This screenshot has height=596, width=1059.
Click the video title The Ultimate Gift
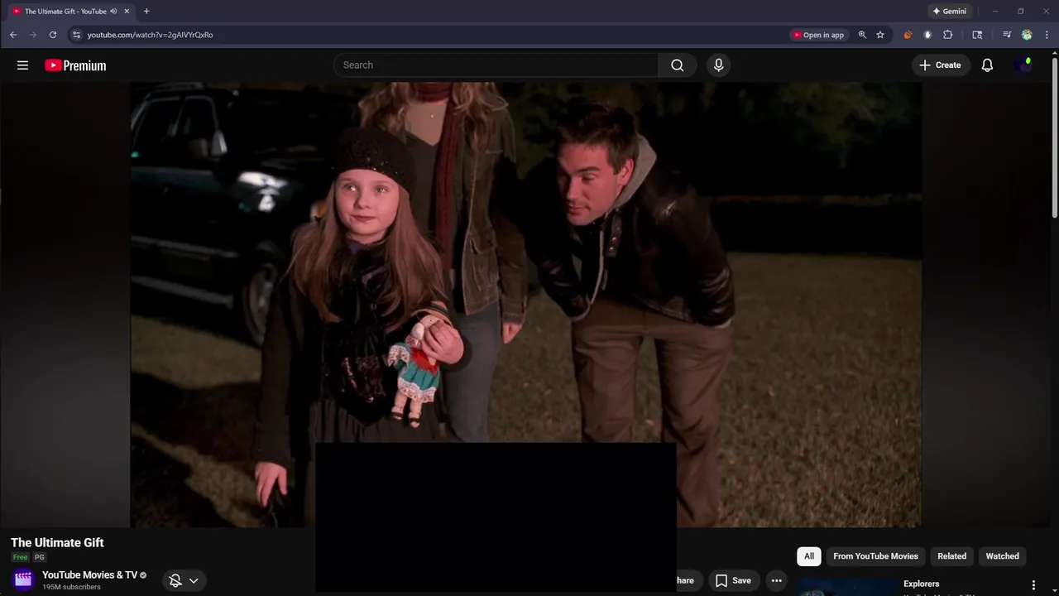[57, 543]
